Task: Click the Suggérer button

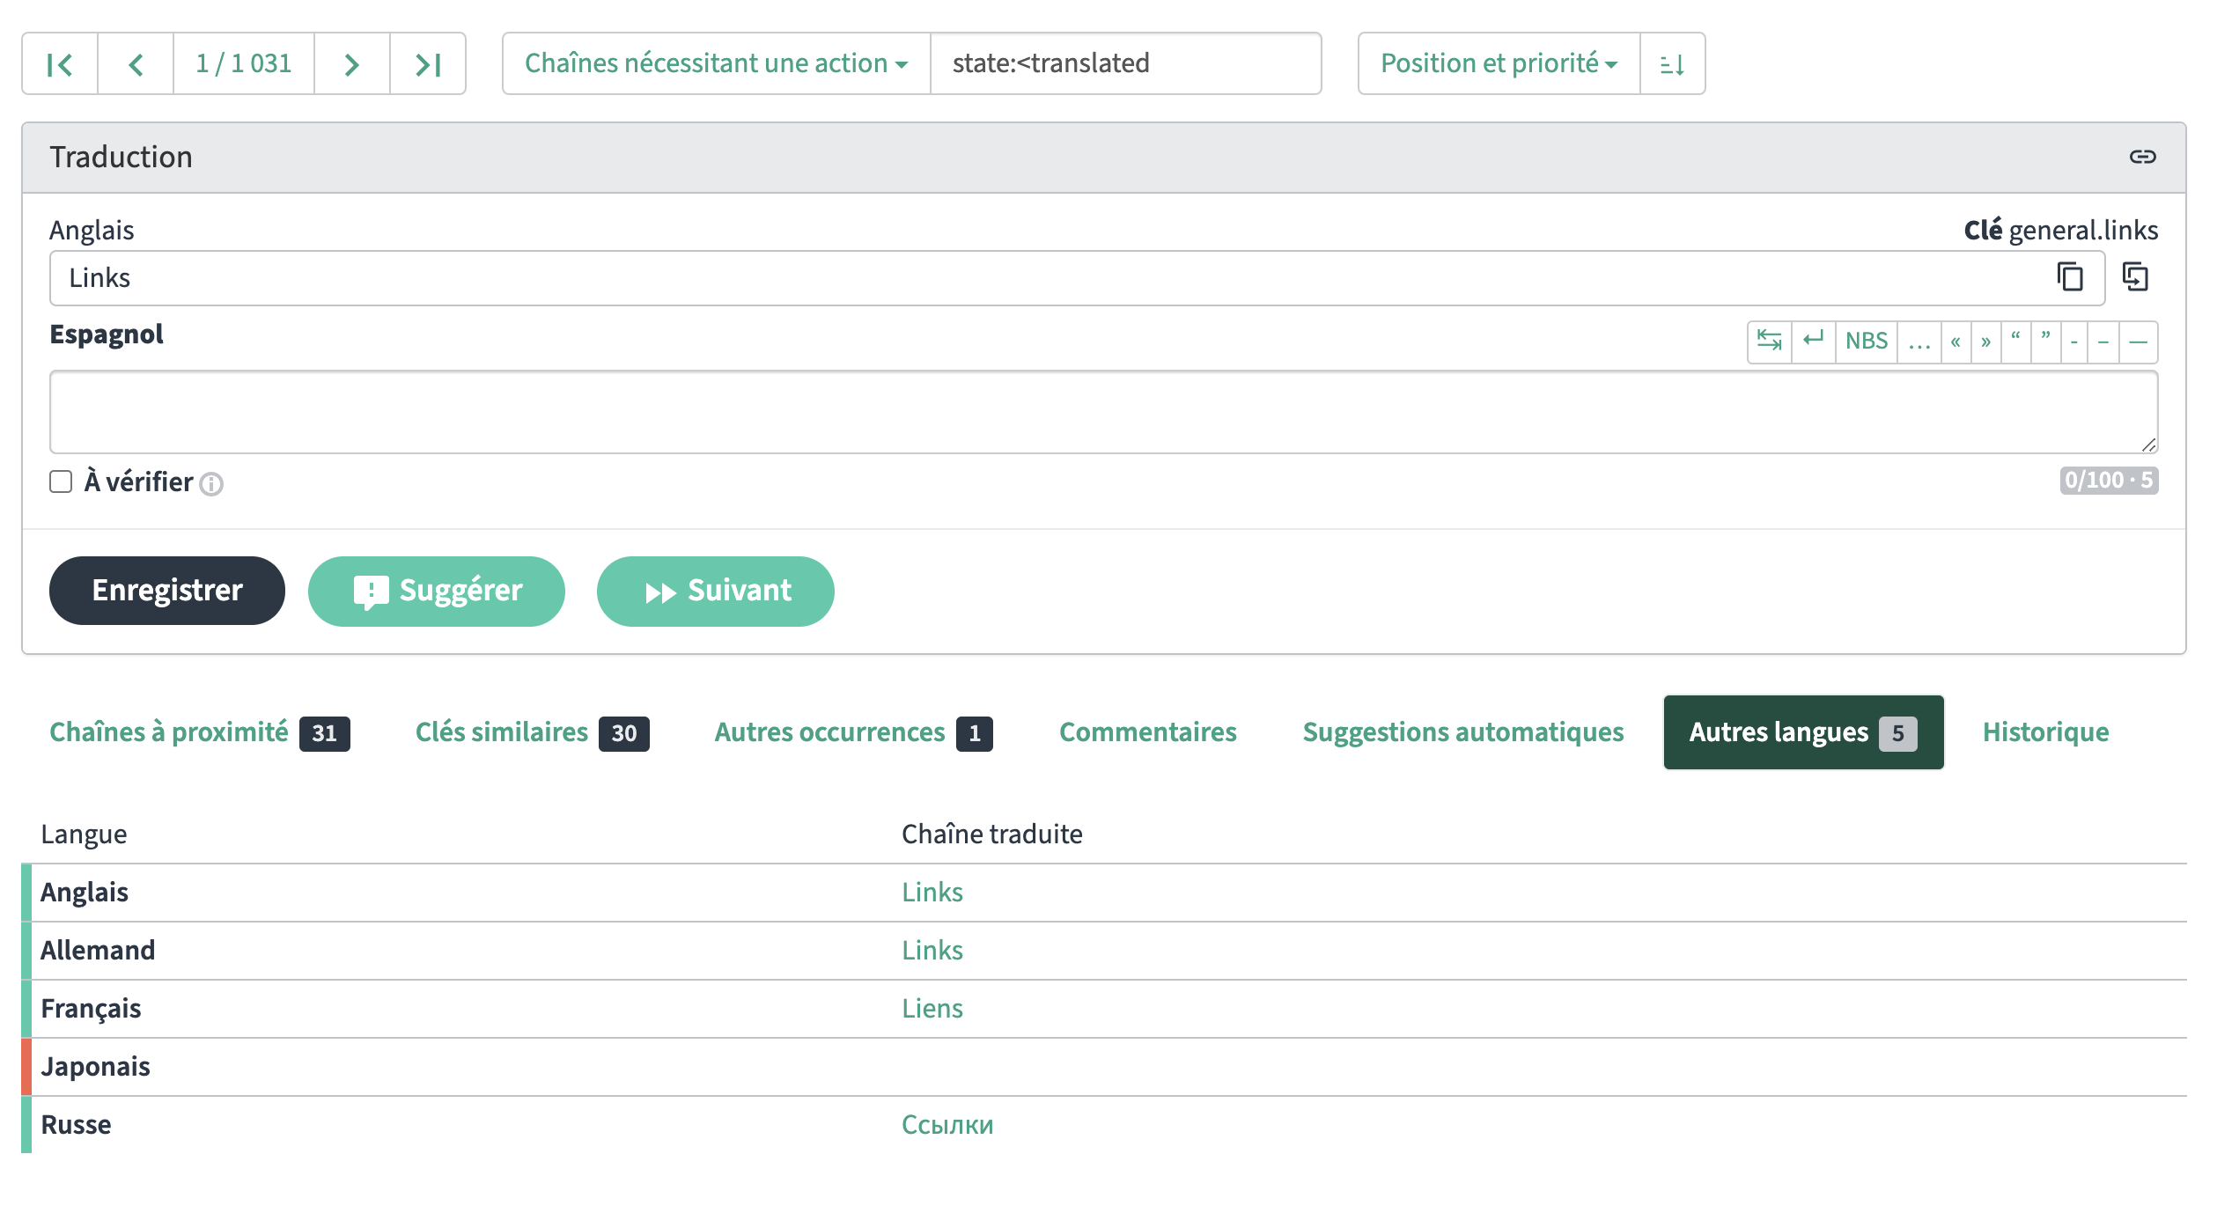Action: (437, 591)
